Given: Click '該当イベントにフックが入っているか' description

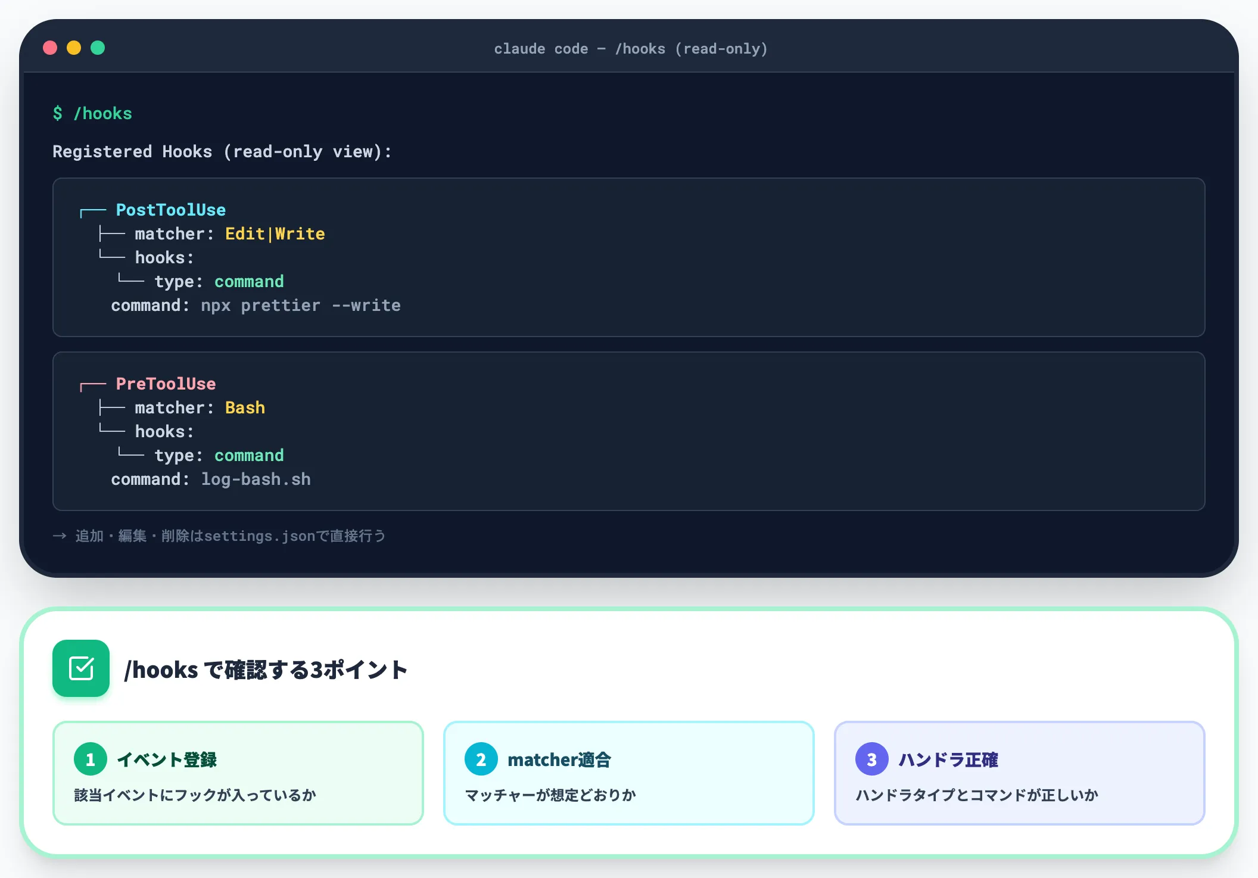Looking at the screenshot, I should click(x=195, y=795).
